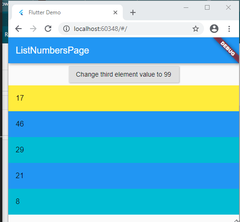Select the blue list item 21
The width and height of the screenshot is (240, 222).
point(124,176)
